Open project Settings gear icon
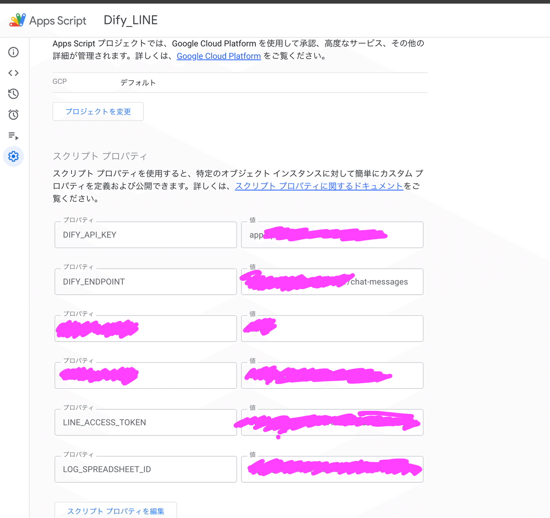 click(13, 156)
